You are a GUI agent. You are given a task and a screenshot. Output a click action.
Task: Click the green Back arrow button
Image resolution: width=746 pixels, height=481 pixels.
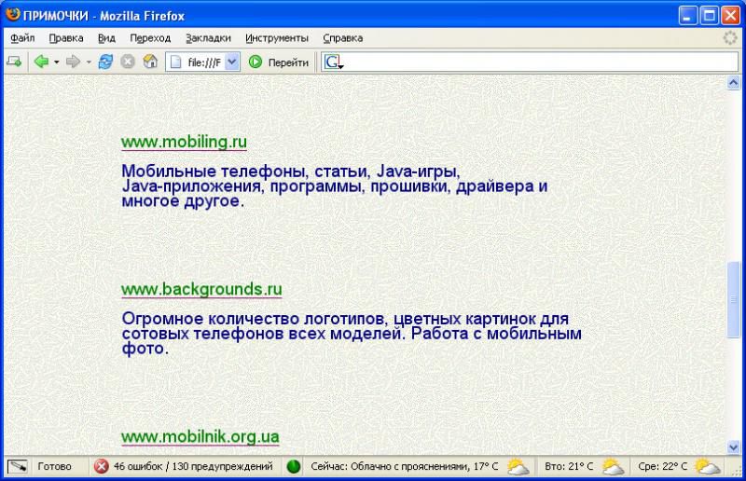(40, 62)
